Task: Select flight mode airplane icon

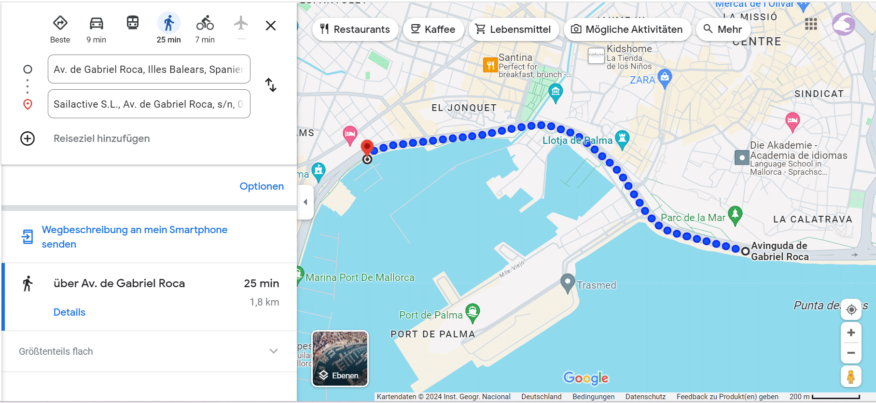Action: [x=241, y=23]
